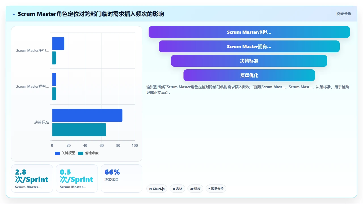Screen dimensions: 363x204
Task: Click the 表格 tag
Action: 177,189
